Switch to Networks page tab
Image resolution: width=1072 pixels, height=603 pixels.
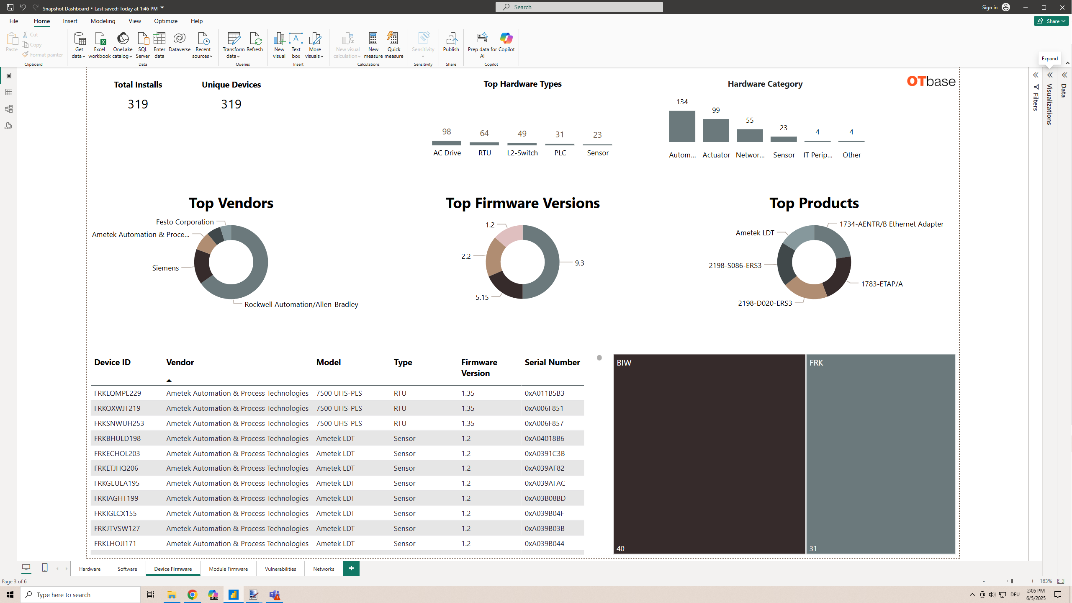coord(324,569)
